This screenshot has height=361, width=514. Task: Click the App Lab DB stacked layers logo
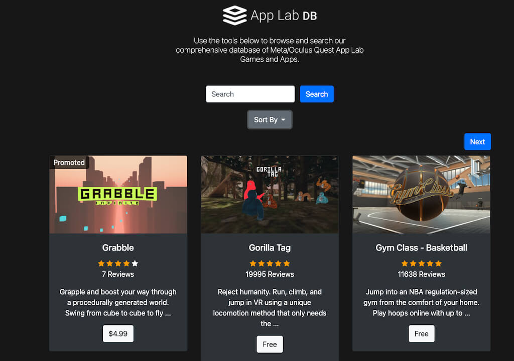pos(234,16)
